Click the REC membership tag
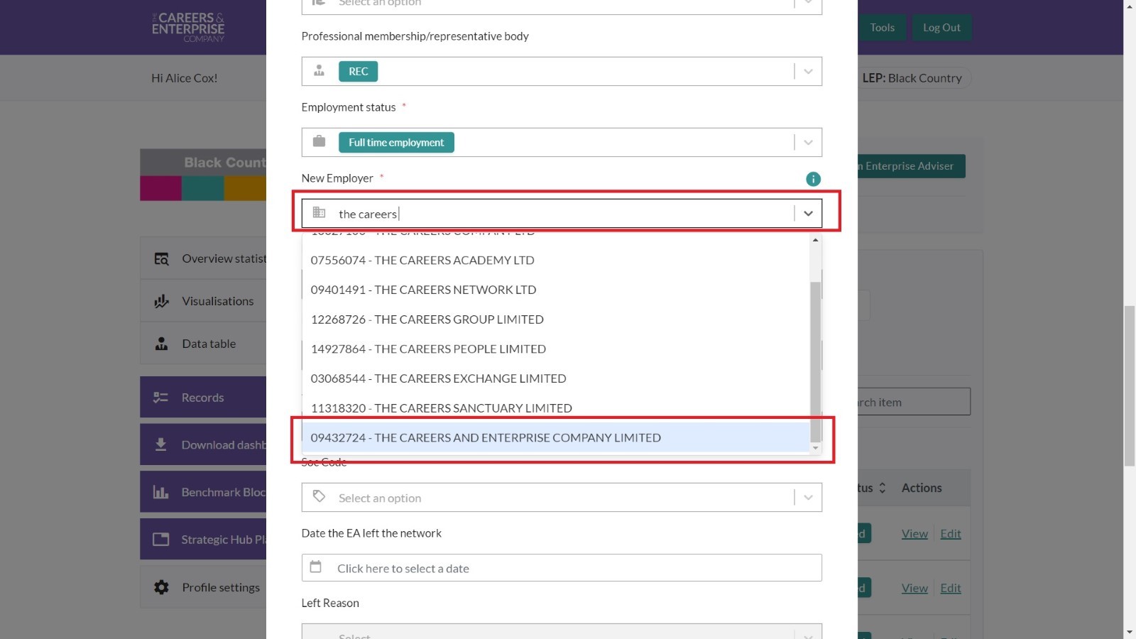 click(x=359, y=71)
